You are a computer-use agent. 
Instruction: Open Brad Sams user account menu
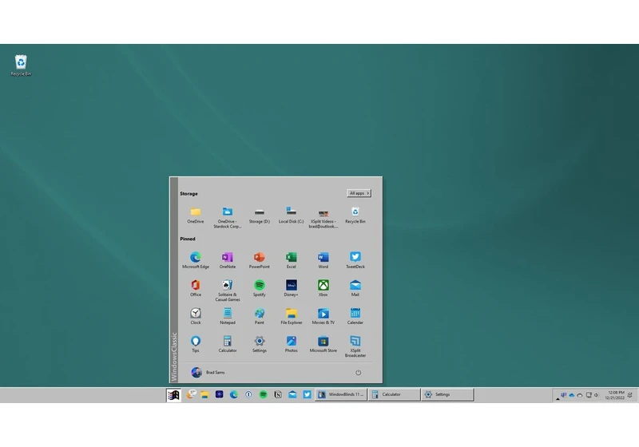(x=208, y=373)
